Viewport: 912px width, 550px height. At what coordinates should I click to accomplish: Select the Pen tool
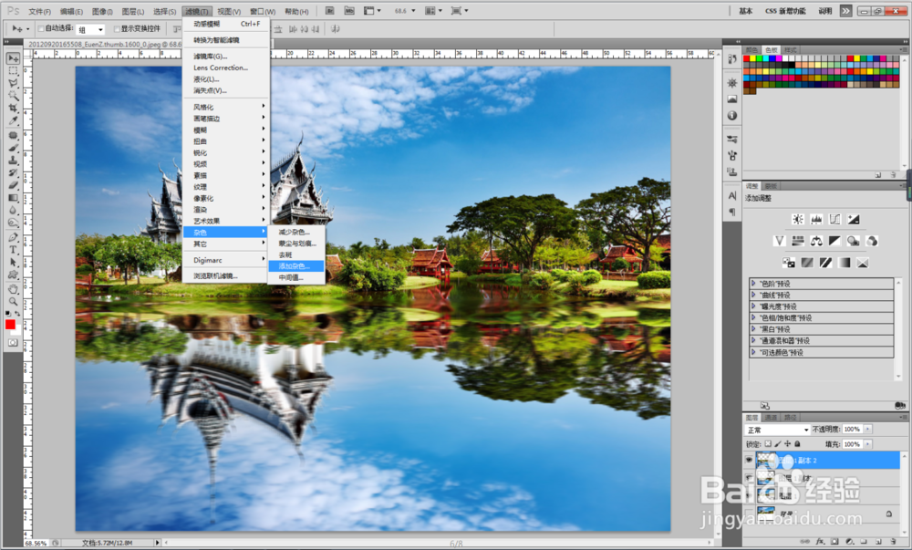click(13, 237)
